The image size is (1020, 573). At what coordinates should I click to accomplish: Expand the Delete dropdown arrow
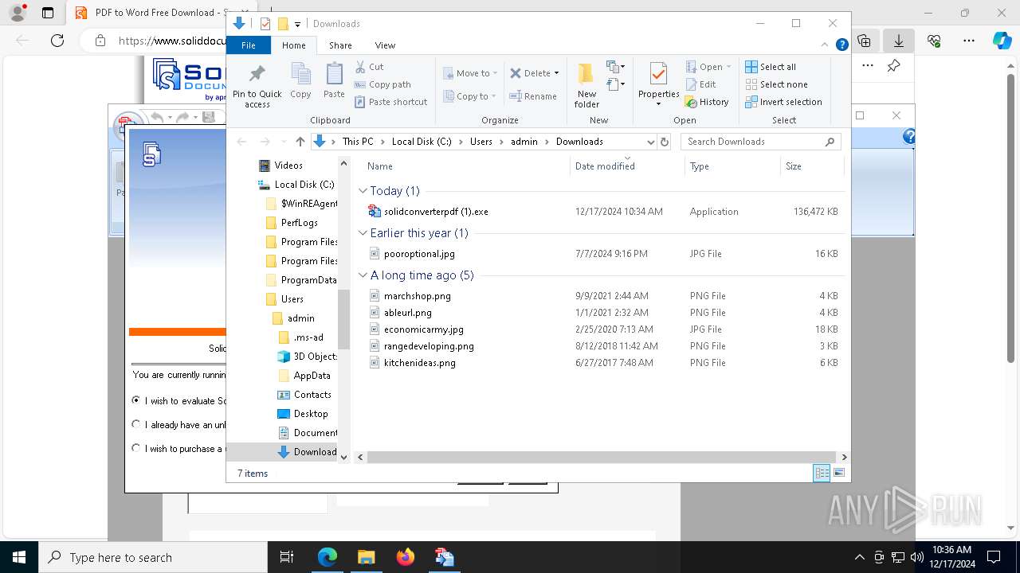coord(556,73)
